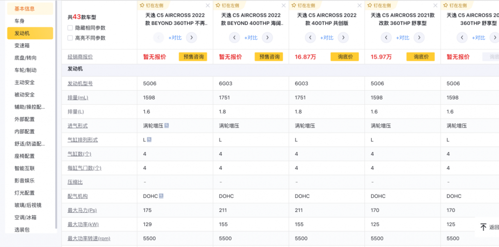Open 辅助/操控配置 section
The width and height of the screenshot is (499, 247).
(x=30, y=107)
